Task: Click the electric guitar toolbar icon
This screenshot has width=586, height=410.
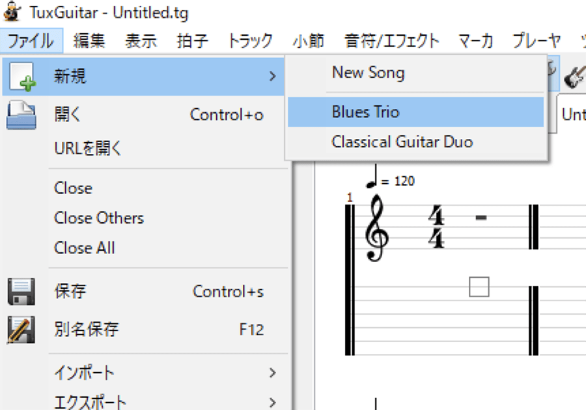Action: (574, 77)
